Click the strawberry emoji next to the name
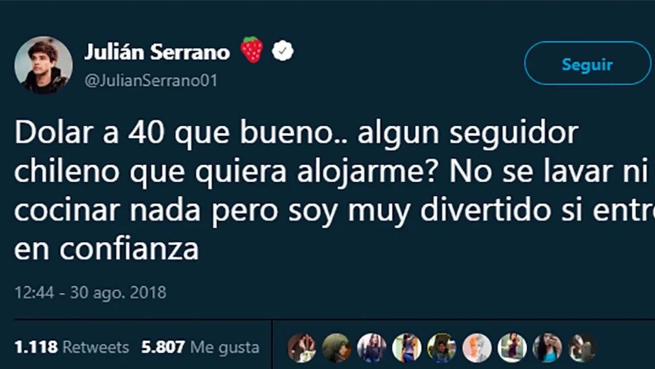Screen dimensions: 655x369 click(x=252, y=50)
